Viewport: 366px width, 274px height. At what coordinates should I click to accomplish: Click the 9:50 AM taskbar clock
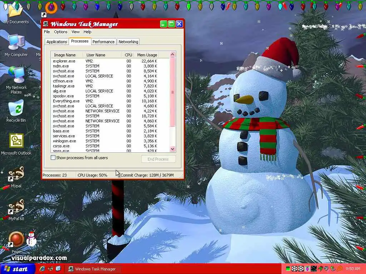(353, 269)
